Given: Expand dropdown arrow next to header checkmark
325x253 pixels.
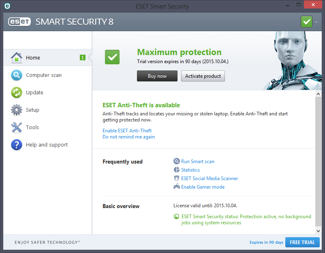Looking at the screenshot, I should (316, 22).
